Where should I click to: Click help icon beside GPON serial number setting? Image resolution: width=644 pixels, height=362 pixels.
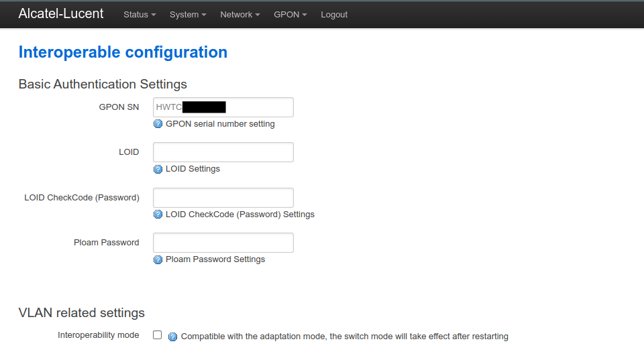[x=158, y=124]
